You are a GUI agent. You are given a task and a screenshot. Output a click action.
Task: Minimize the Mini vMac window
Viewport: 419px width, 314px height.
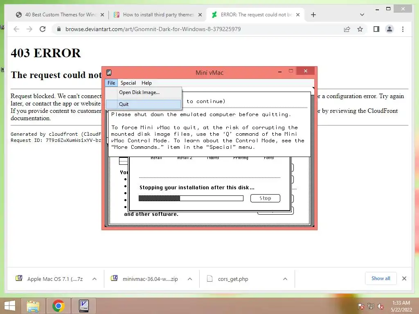[280, 71]
